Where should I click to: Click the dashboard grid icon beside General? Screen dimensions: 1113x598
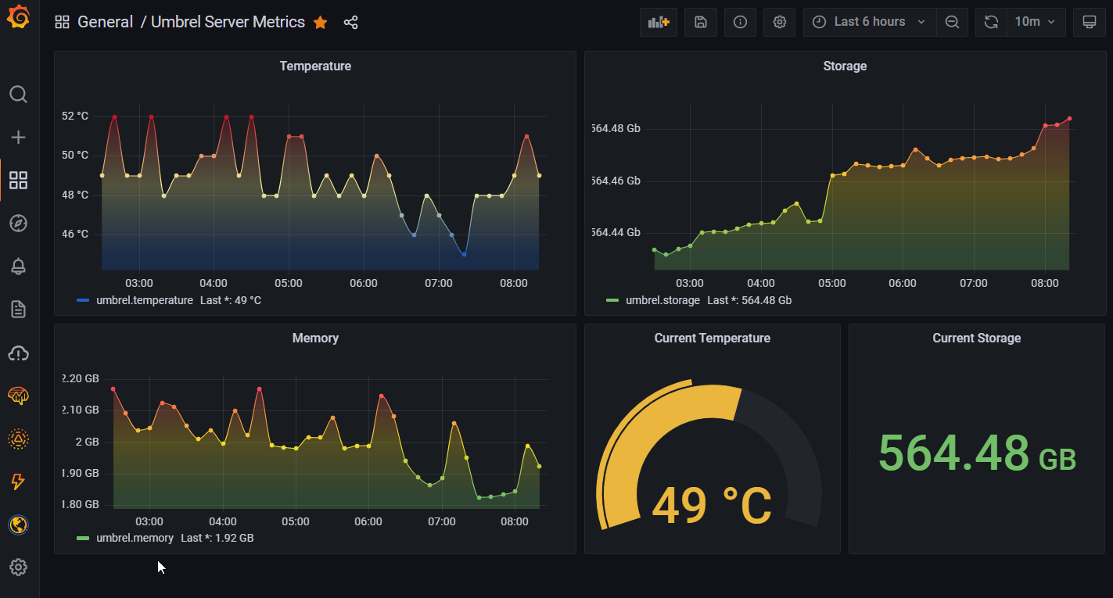click(x=62, y=22)
